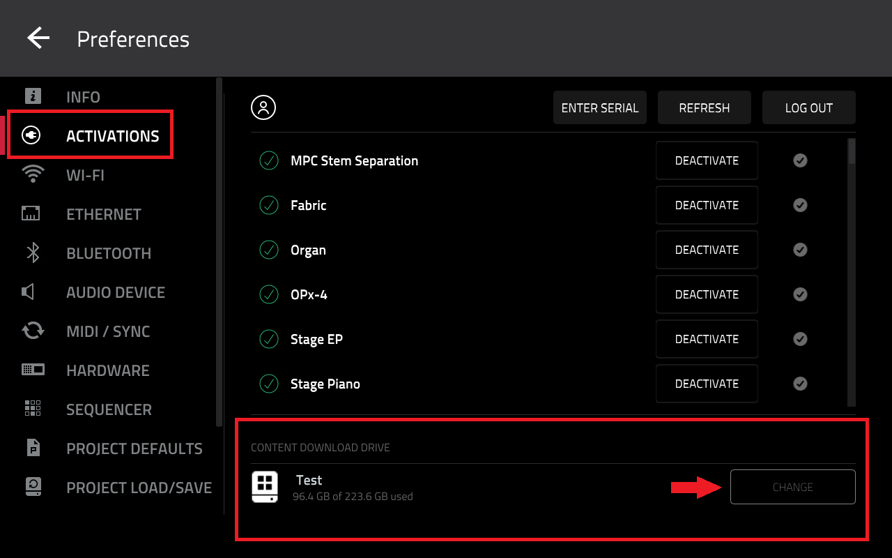This screenshot has width=892, height=558.
Task: Click the Audio Device speaker icon
Action: 29,292
